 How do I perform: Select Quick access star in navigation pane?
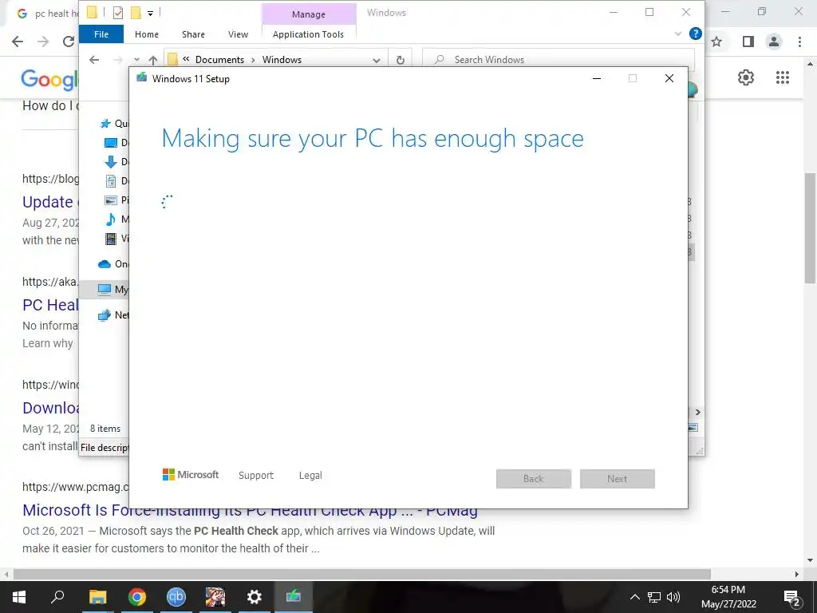click(x=105, y=124)
